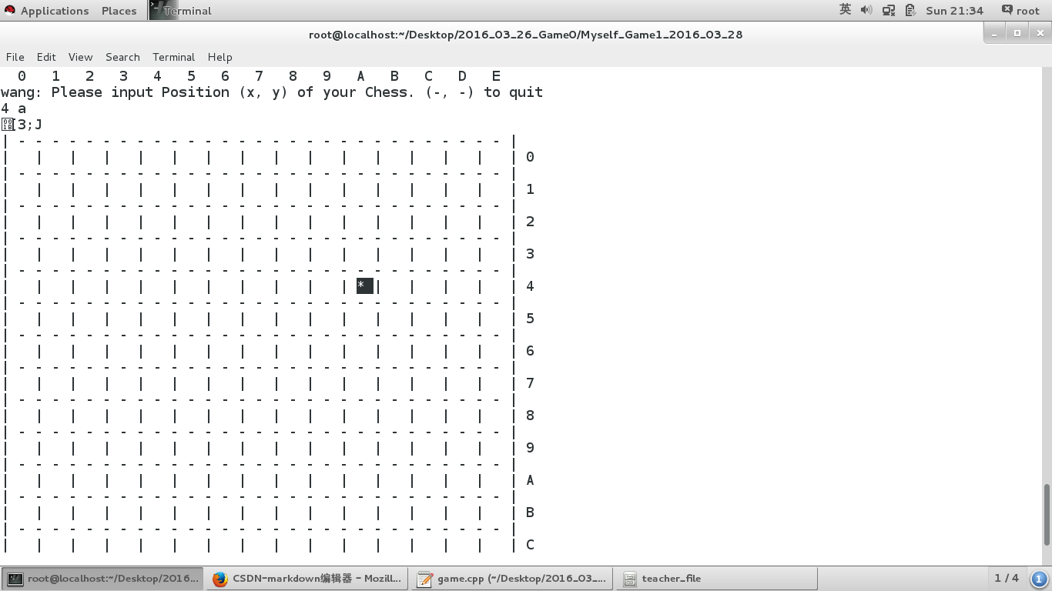Click the highlighted asterisk chess piece
Screen dimensions: 1052x591
tap(364, 285)
